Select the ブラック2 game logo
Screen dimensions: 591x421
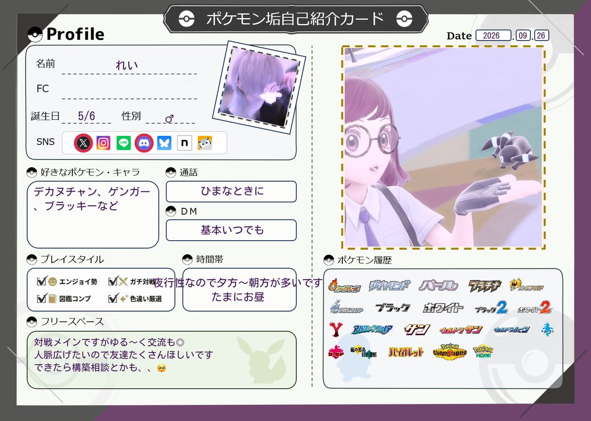pos(491,308)
